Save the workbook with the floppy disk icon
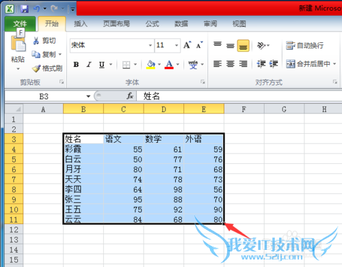The height and width of the screenshot is (267, 342). (25, 9)
